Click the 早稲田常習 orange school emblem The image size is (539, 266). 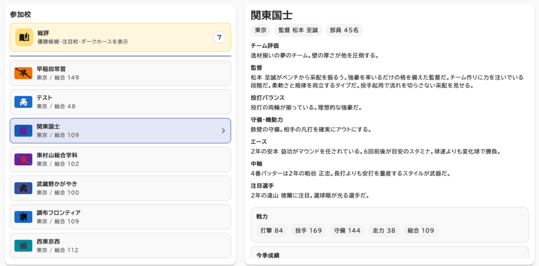click(x=23, y=73)
